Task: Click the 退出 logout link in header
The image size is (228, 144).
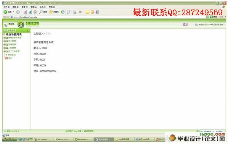Action: pyautogui.click(x=185, y=24)
